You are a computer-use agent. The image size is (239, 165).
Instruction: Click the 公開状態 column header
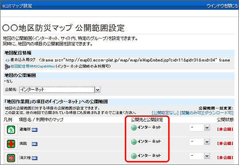225,120
